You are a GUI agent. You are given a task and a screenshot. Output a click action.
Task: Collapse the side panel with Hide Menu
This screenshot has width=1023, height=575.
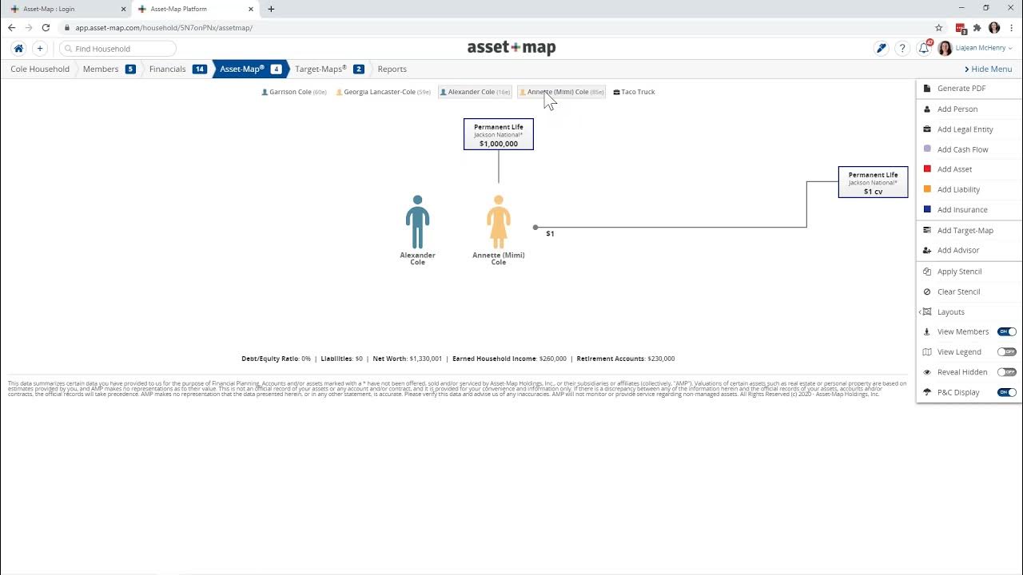click(x=989, y=69)
